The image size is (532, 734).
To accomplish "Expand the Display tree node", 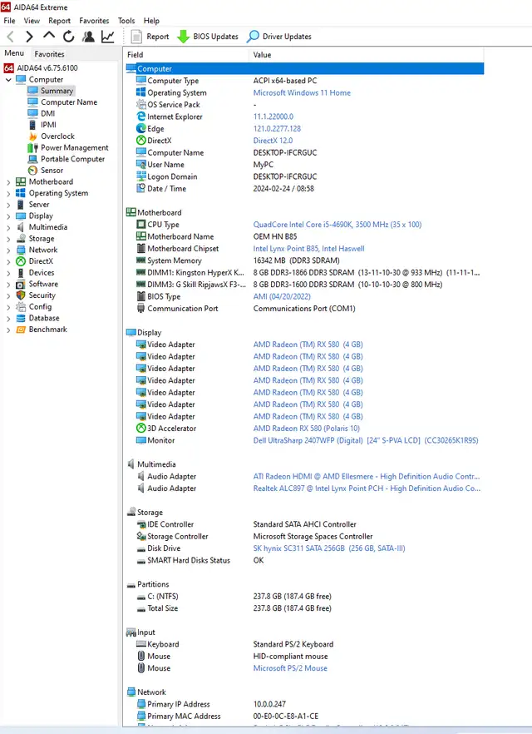I will 8,216.
